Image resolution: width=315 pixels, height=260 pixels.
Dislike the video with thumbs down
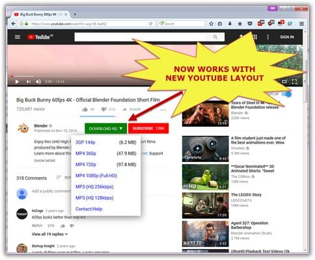point(103,109)
